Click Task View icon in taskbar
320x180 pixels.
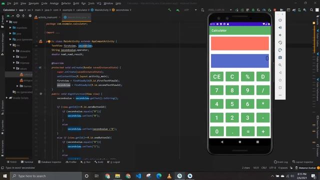[x=96, y=176]
